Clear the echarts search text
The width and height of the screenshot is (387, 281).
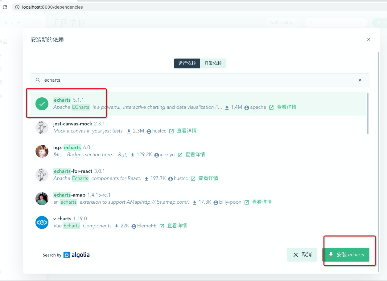coord(360,80)
